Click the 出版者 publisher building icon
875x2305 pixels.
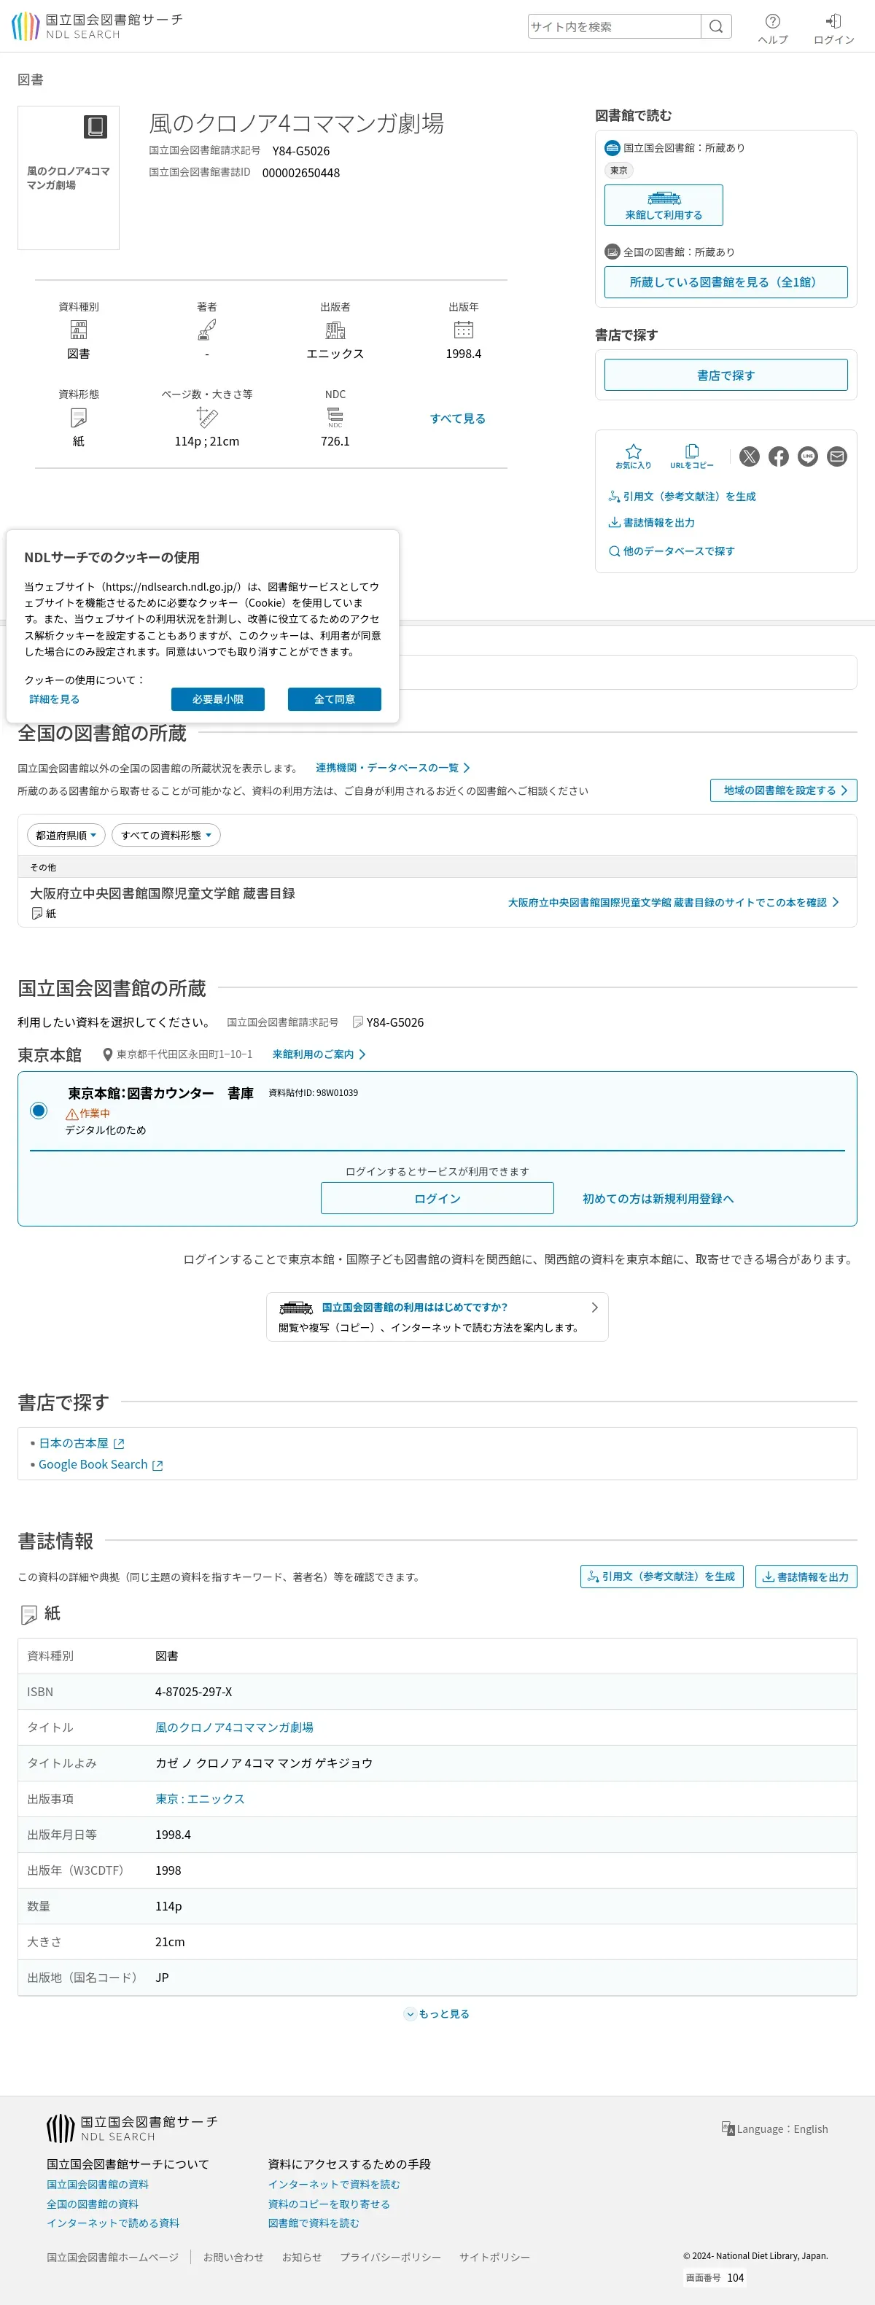335,330
